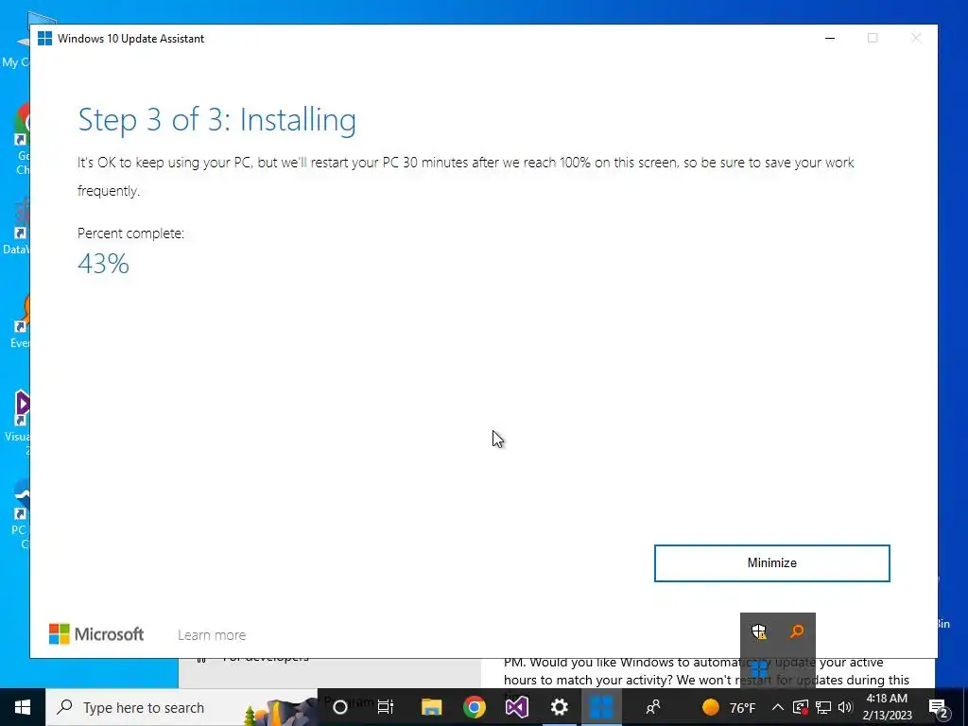Click the Microsoft logo in the Update Assistant footer

click(x=96, y=634)
